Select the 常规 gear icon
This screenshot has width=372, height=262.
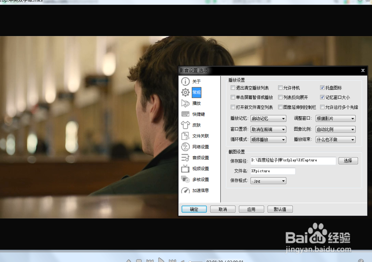point(185,92)
